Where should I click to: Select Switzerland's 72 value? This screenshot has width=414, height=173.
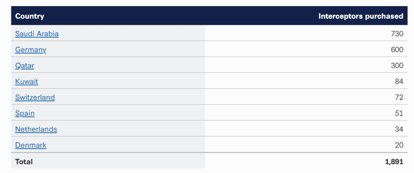pos(399,97)
